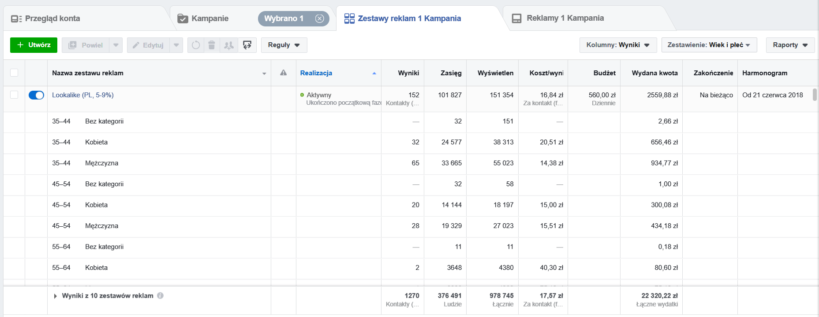Click the Wyświetlen column header
819x317 pixels.
(x=496, y=73)
